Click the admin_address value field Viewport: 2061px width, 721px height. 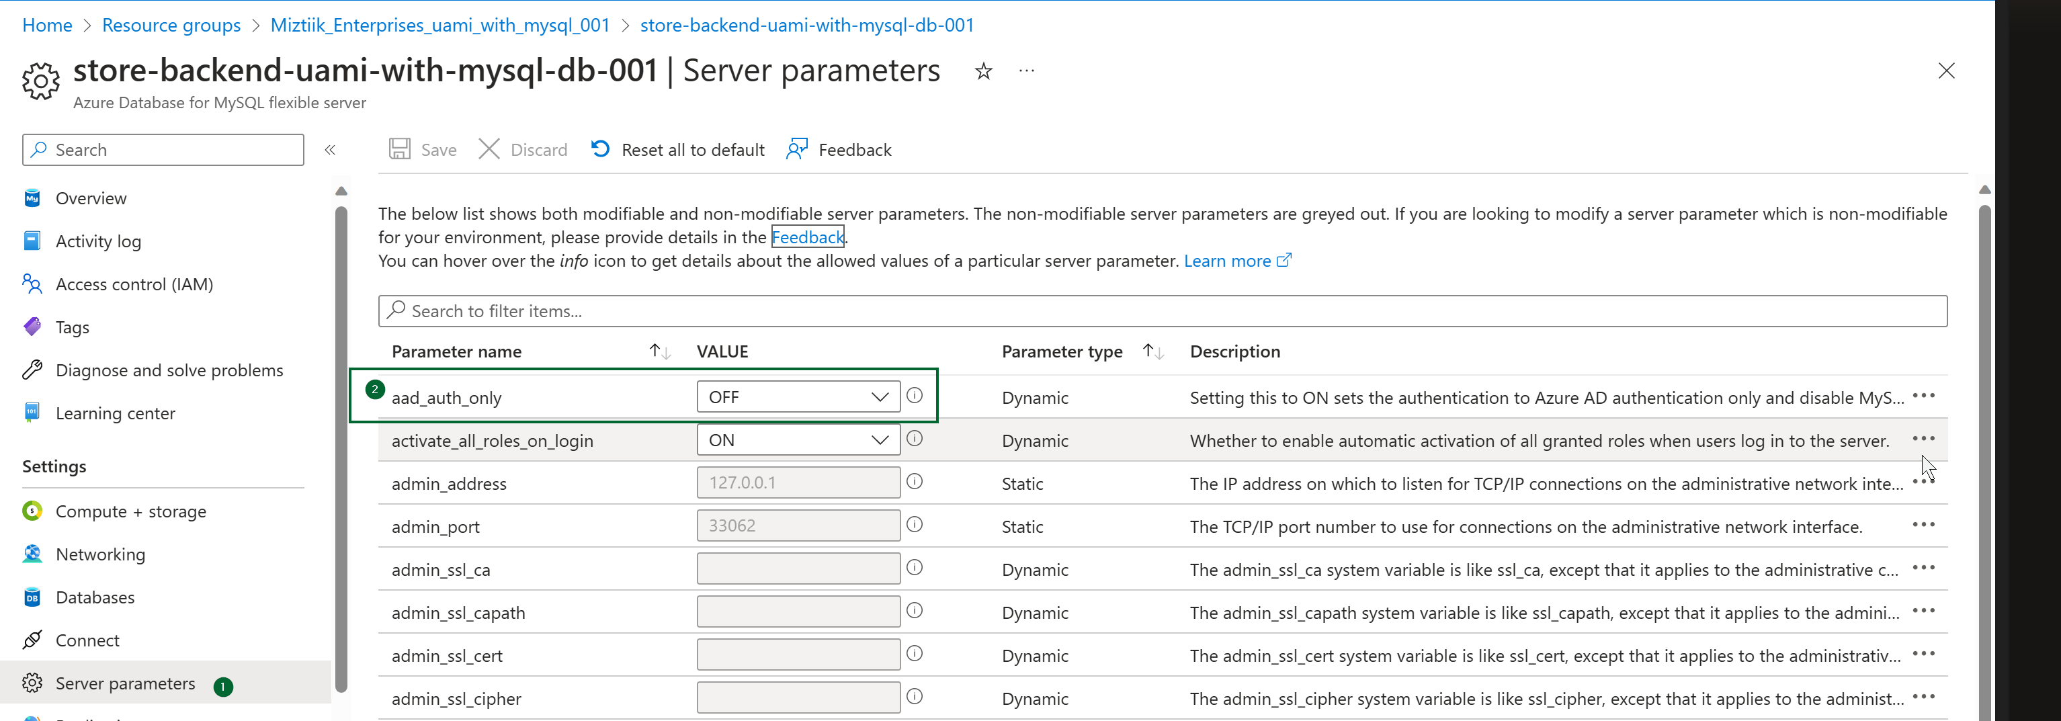tap(798, 482)
